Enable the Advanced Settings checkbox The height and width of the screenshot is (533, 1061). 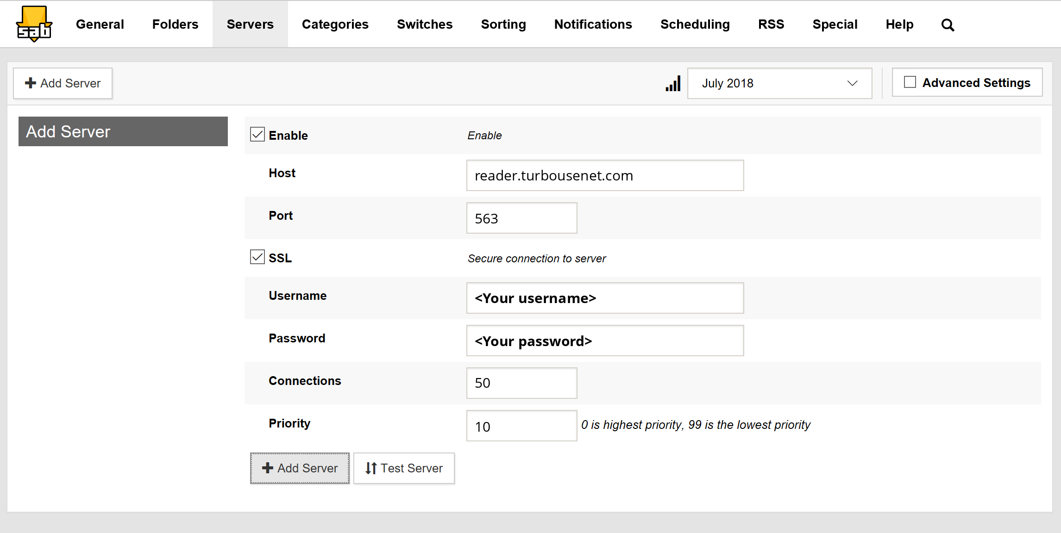[910, 82]
